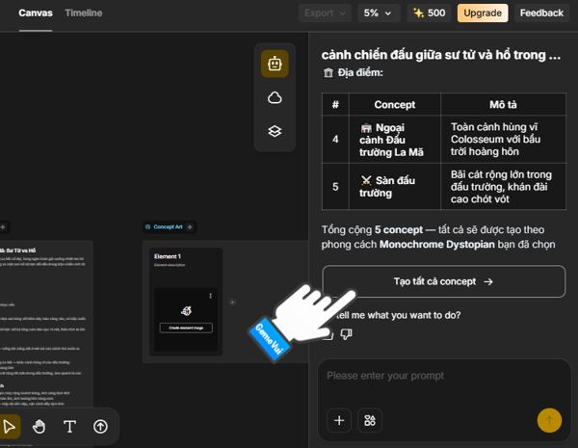Image resolution: width=578 pixels, height=448 pixels.
Task: Switch to the Canvas tab
Action: (x=36, y=13)
